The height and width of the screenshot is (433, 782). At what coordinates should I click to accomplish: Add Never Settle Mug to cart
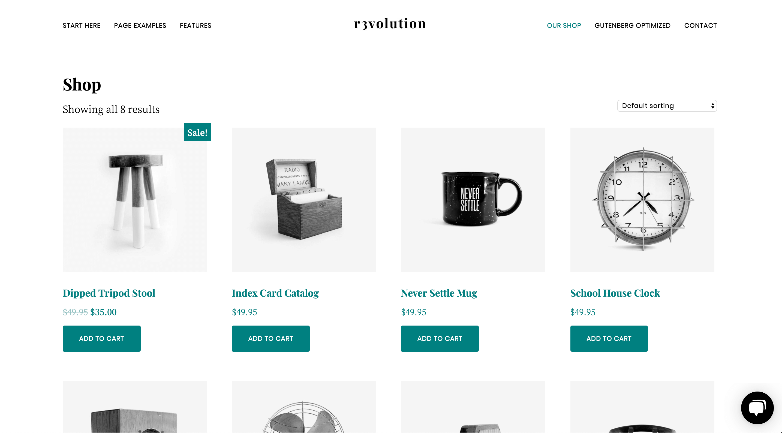[440, 338]
